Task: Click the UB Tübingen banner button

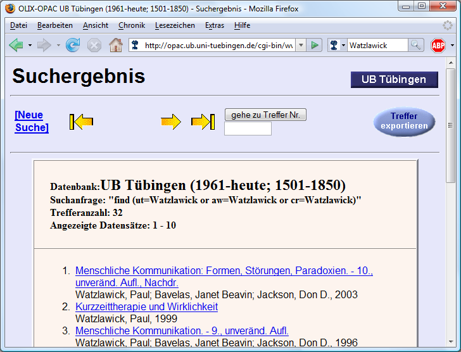Action: point(395,80)
